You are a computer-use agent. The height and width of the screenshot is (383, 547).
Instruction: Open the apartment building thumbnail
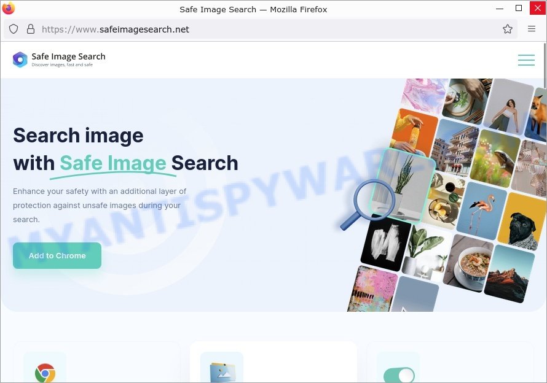[455, 147]
